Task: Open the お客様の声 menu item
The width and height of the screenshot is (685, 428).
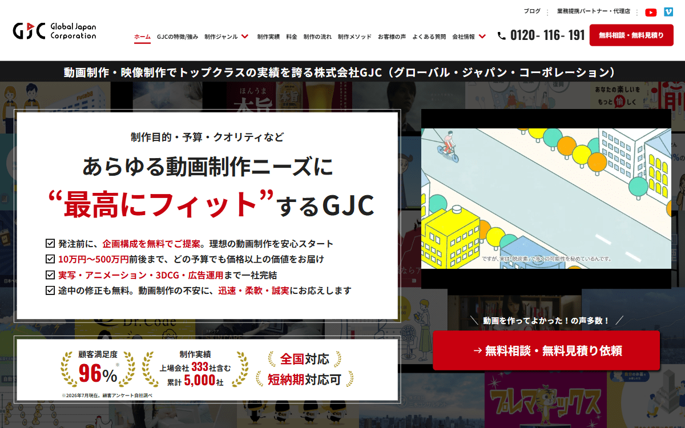Action: [x=392, y=37]
